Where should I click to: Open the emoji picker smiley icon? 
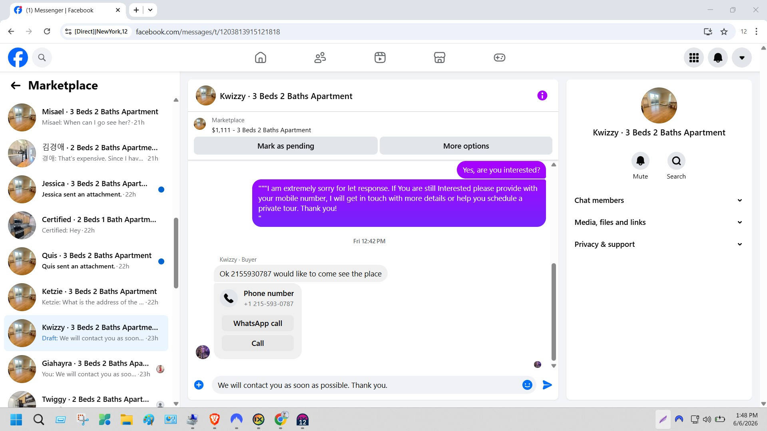[x=527, y=385]
